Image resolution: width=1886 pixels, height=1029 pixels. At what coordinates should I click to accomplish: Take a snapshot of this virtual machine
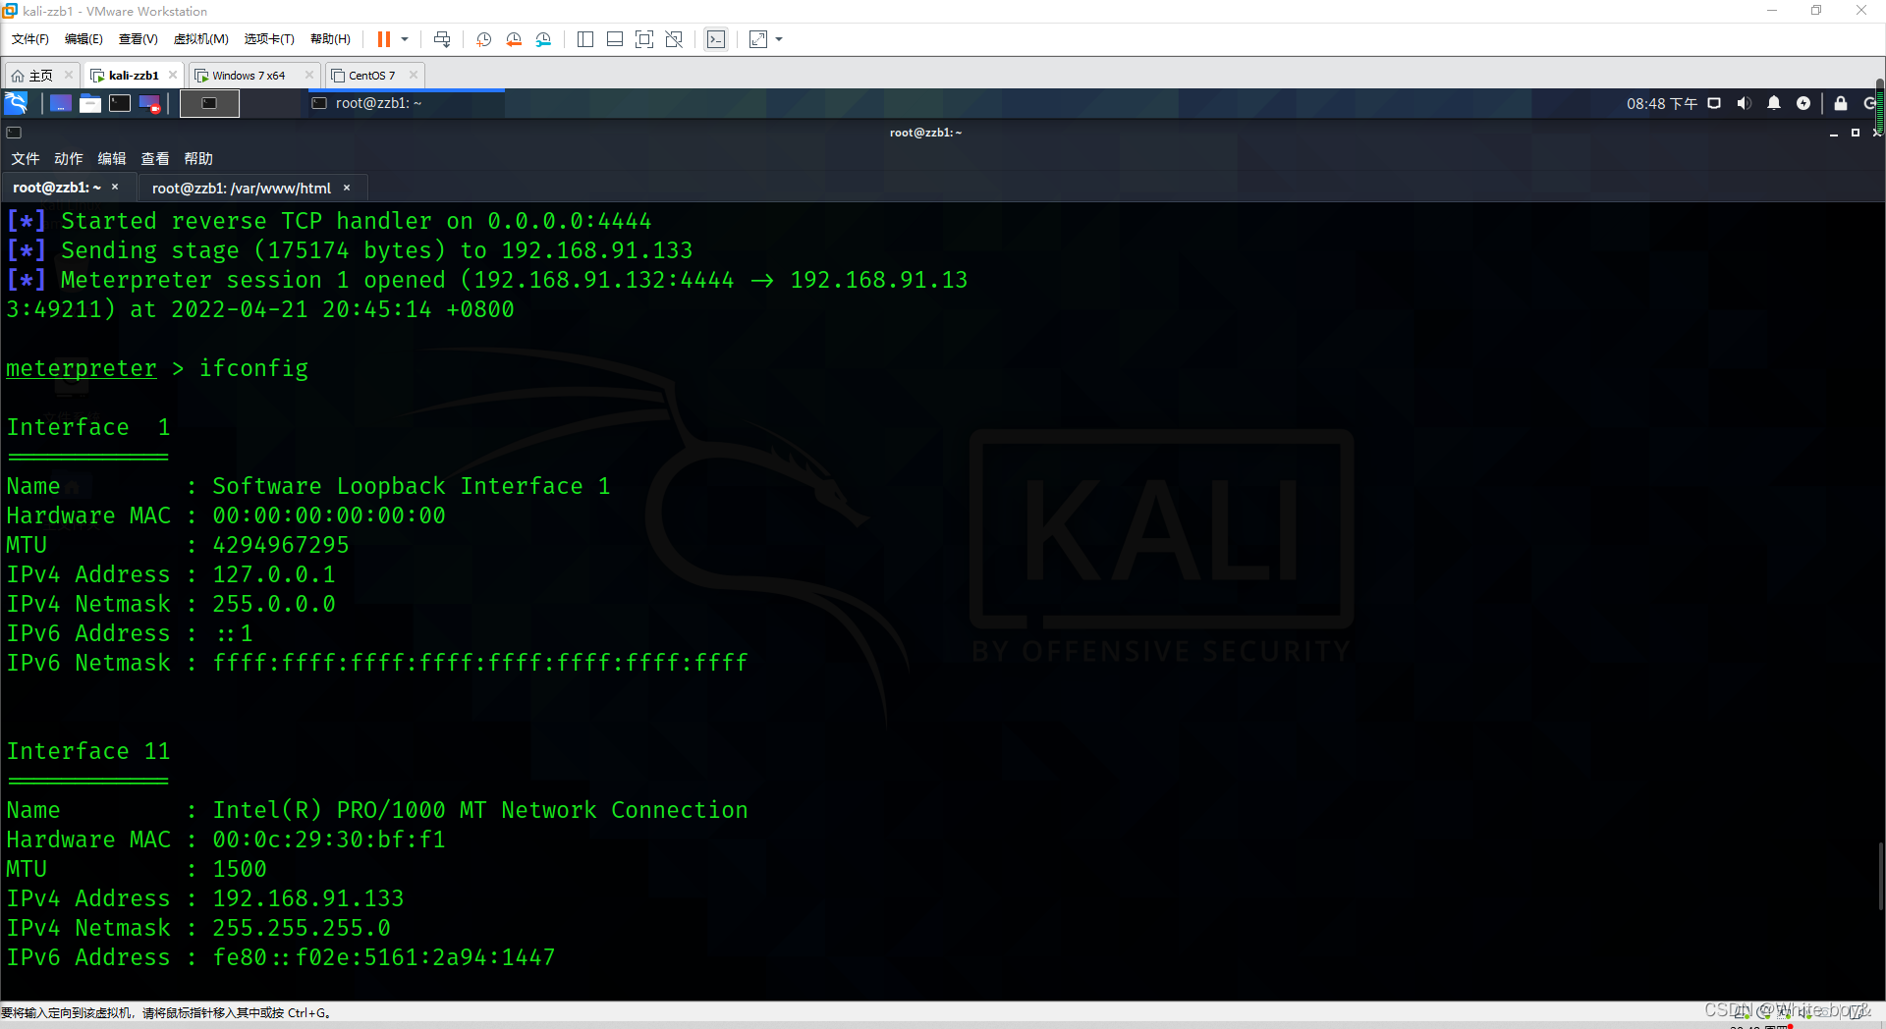click(483, 39)
